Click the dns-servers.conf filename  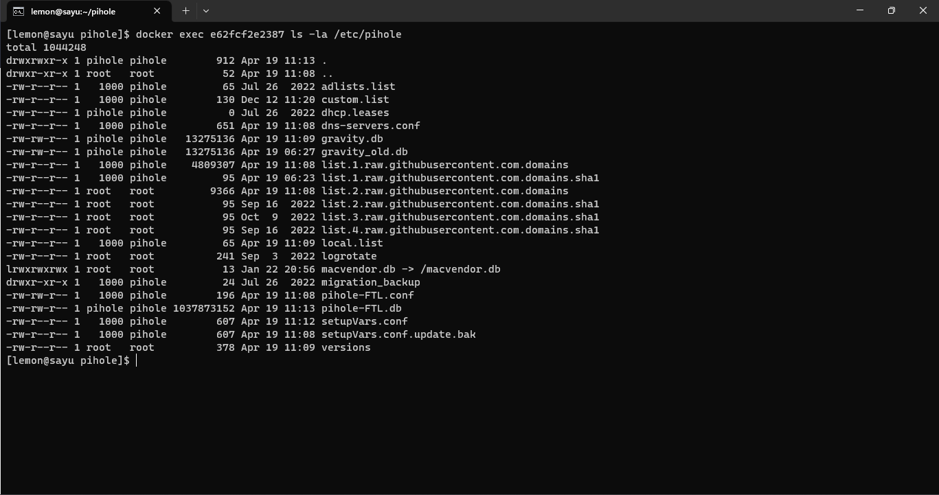click(x=370, y=126)
